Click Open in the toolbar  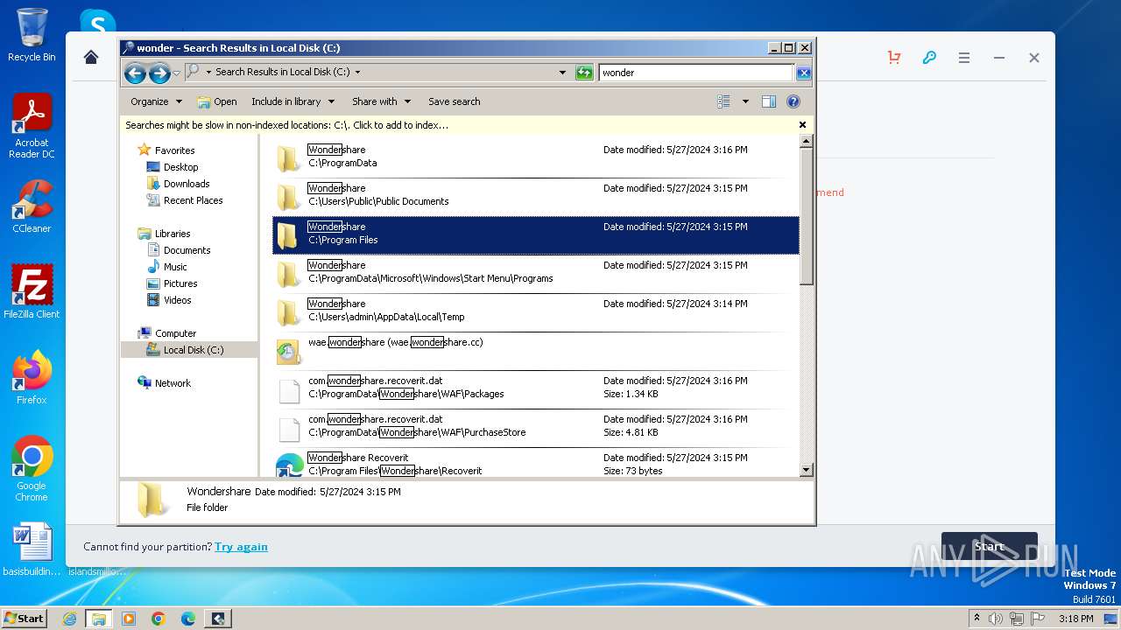(217, 101)
